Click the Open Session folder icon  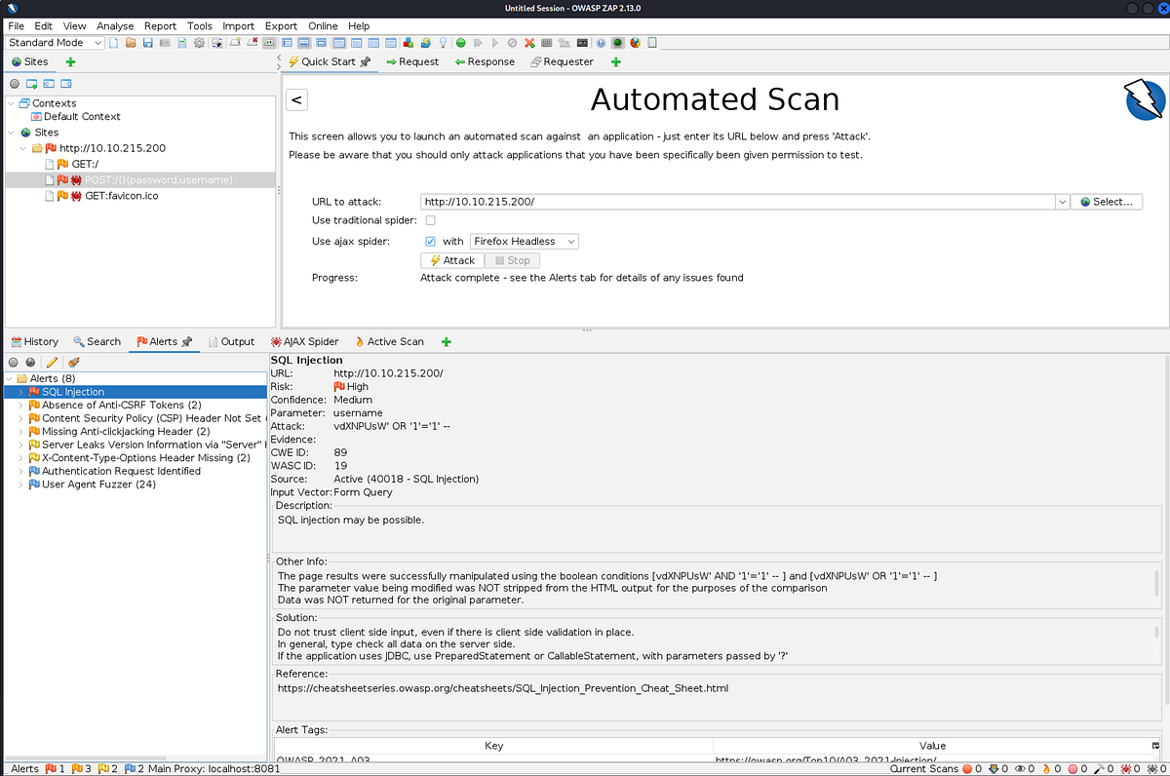[131, 43]
